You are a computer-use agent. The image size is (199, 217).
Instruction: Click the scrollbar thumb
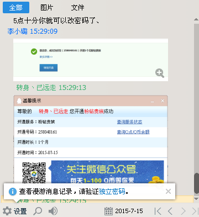(197, 183)
